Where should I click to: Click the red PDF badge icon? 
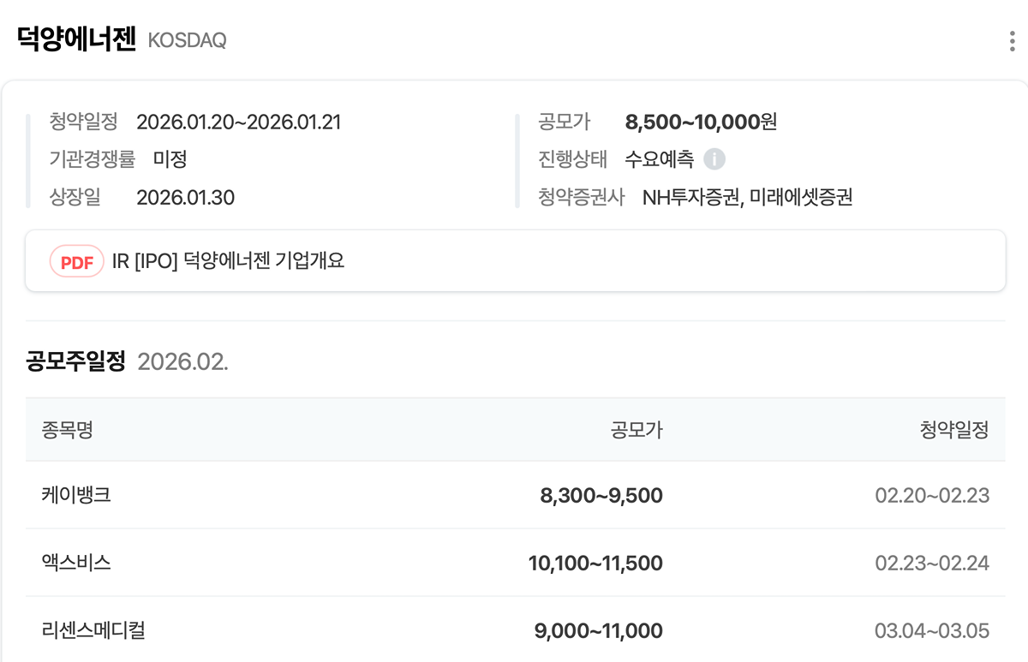(x=76, y=261)
